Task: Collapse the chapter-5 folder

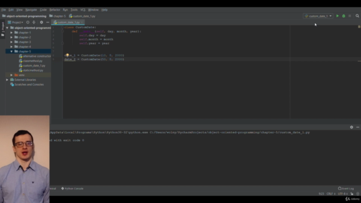Action: (x=11, y=51)
